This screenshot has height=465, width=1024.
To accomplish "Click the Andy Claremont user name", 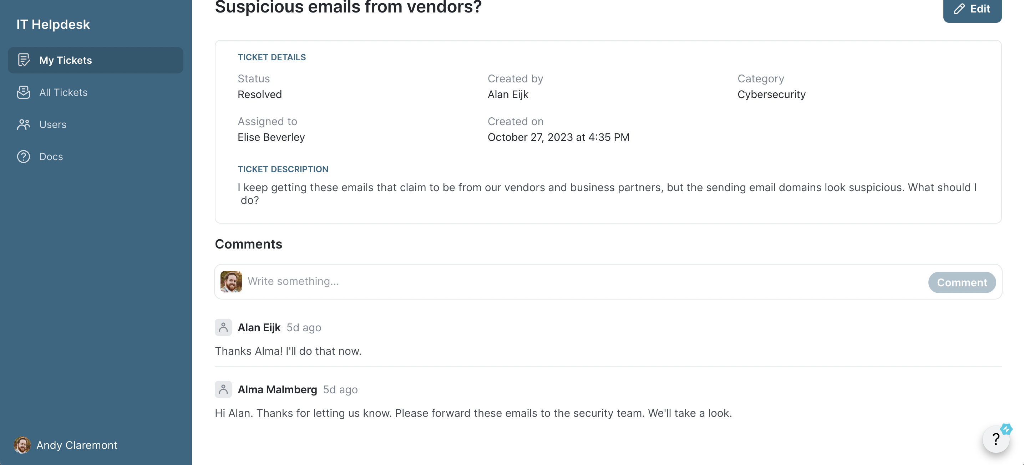I will 77,445.
